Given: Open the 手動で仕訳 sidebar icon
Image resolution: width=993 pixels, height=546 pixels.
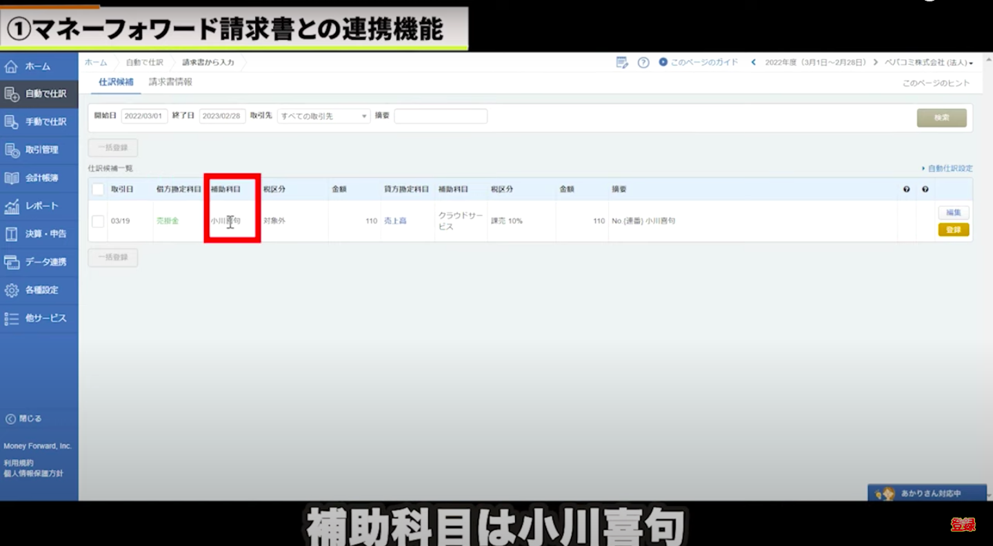Looking at the screenshot, I should [11, 122].
